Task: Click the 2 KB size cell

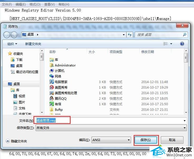Action: [x=102, y=99]
